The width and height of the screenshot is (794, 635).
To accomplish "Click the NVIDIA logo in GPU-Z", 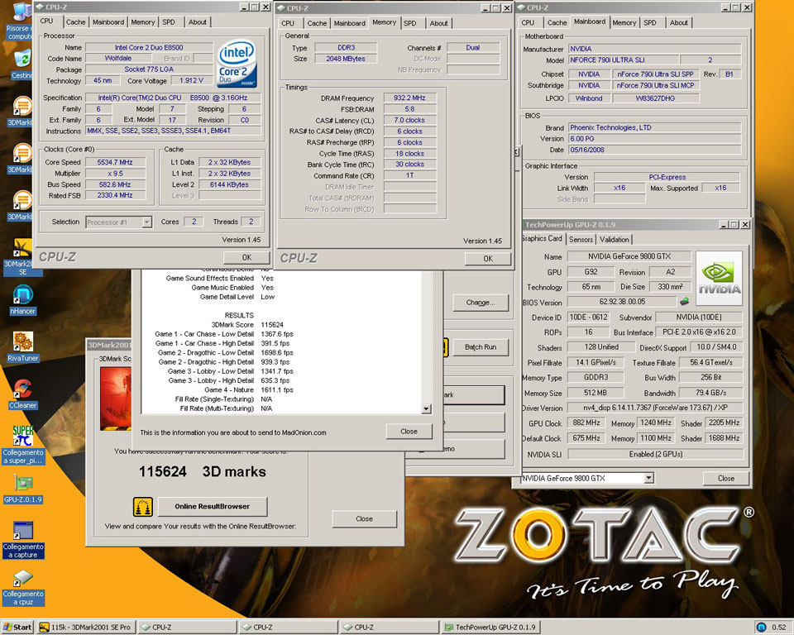I will [719, 278].
